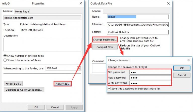Click the Filename path field
The height and width of the screenshot is (112, 193).
click(x=138, y=25)
